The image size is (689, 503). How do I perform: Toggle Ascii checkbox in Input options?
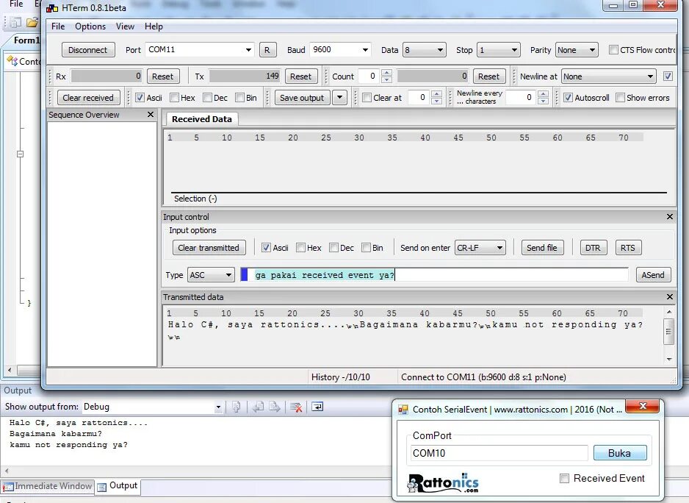click(x=266, y=248)
